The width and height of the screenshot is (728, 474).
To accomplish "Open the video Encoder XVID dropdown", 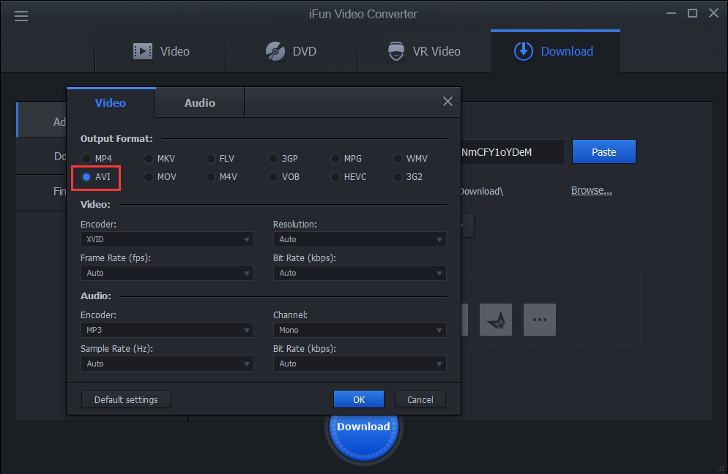I will click(x=167, y=239).
